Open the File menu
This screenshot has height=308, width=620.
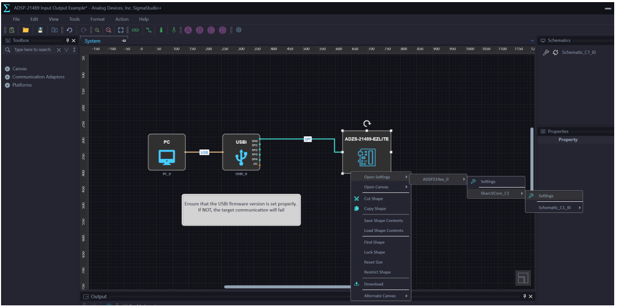tap(16, 19)
